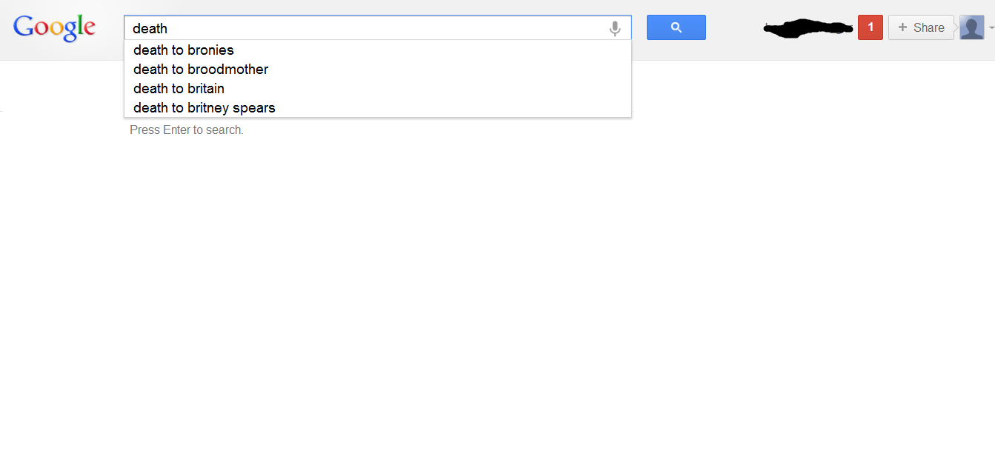Click the "Press Enter to search." hint text
This screenshot has width=995, height=458.
(x=187, y=130)
